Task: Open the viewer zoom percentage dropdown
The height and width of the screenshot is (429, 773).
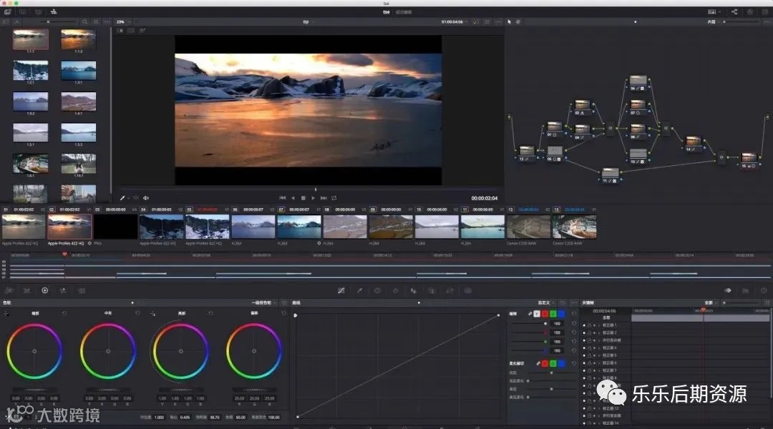Action: click(122, 22)
